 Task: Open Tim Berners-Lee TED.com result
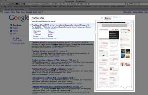tap(54, 60)
